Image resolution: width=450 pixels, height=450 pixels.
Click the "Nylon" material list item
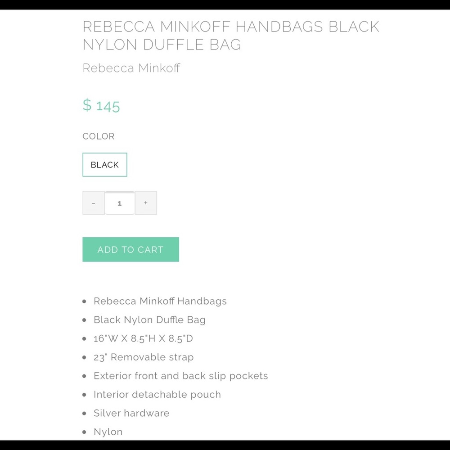(x=108, y=432)
